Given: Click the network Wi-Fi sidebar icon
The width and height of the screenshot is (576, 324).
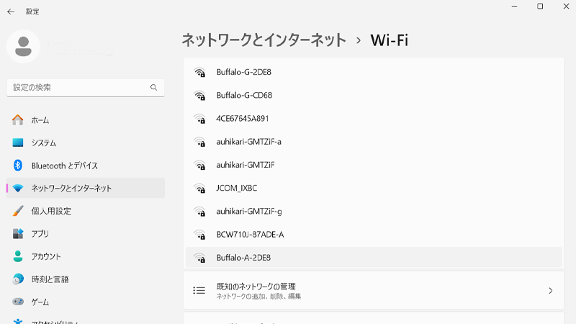Looking at the screenshot, I should (17, 188).
